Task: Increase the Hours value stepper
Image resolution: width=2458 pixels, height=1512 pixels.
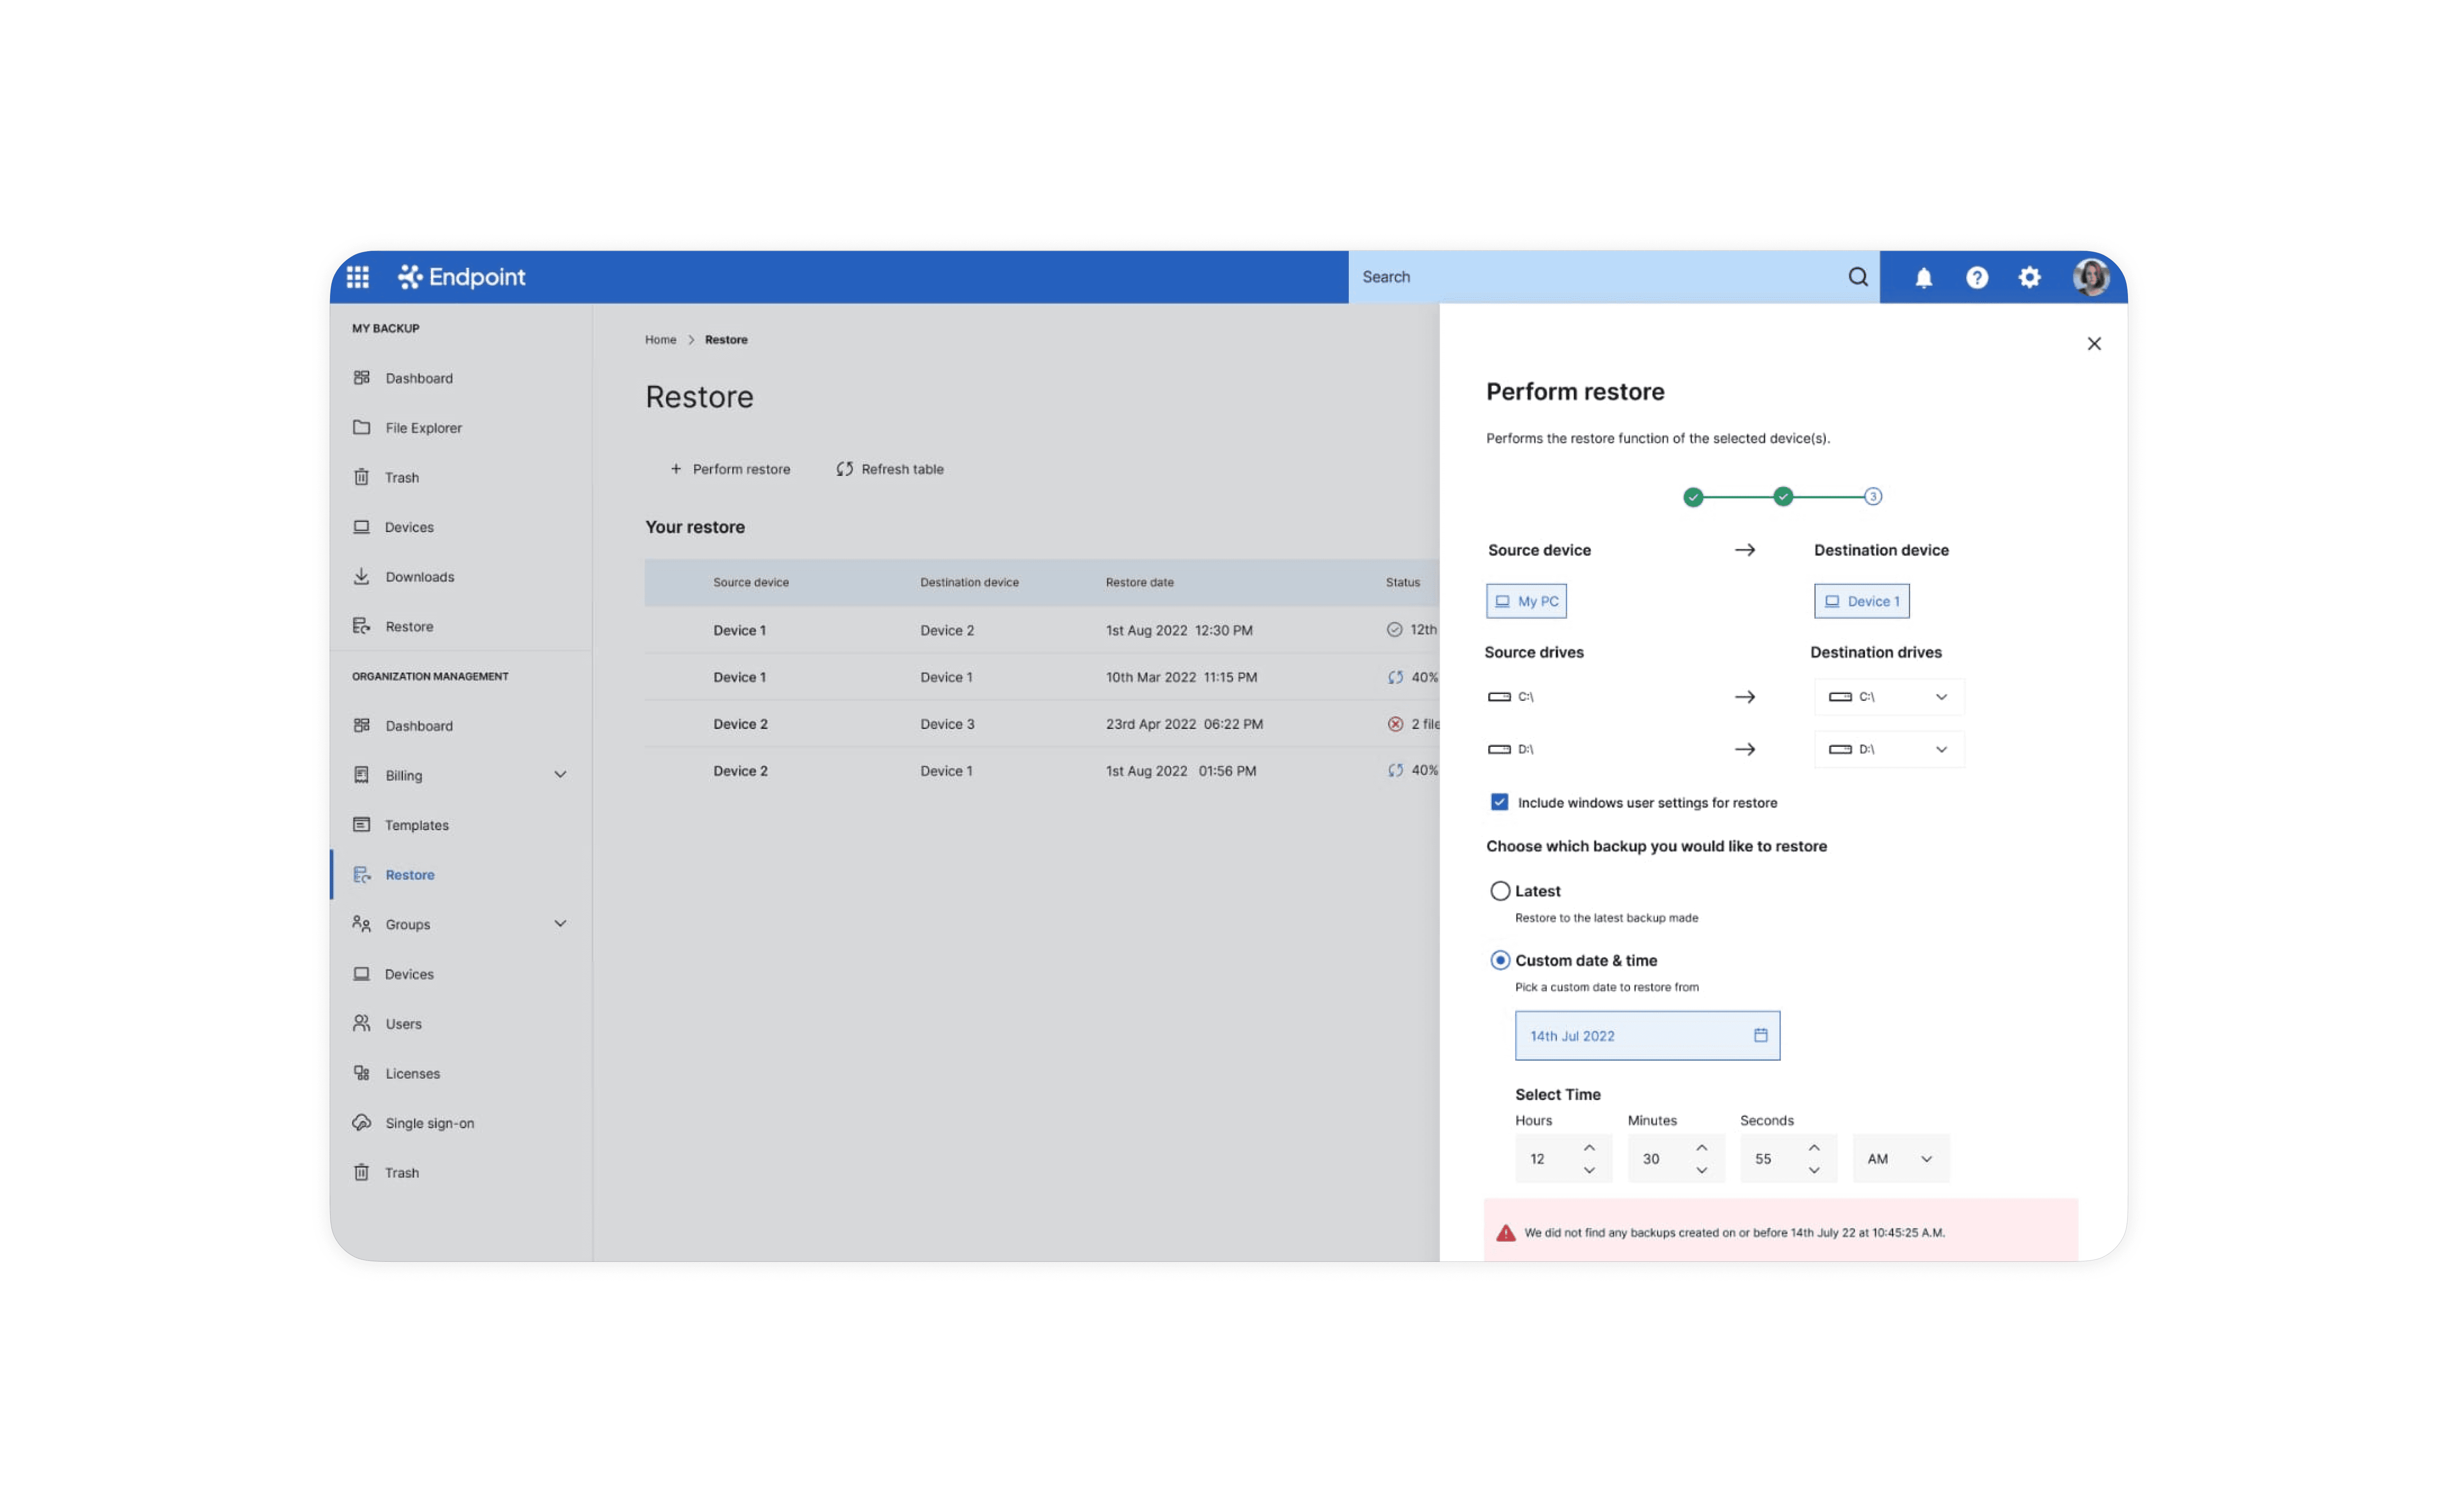Action: (1588, 1147)
